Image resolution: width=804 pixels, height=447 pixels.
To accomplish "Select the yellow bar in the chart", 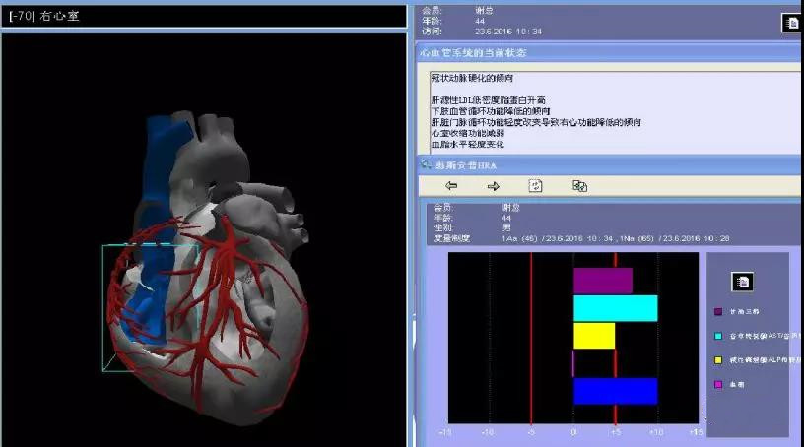I will [594, 336].
